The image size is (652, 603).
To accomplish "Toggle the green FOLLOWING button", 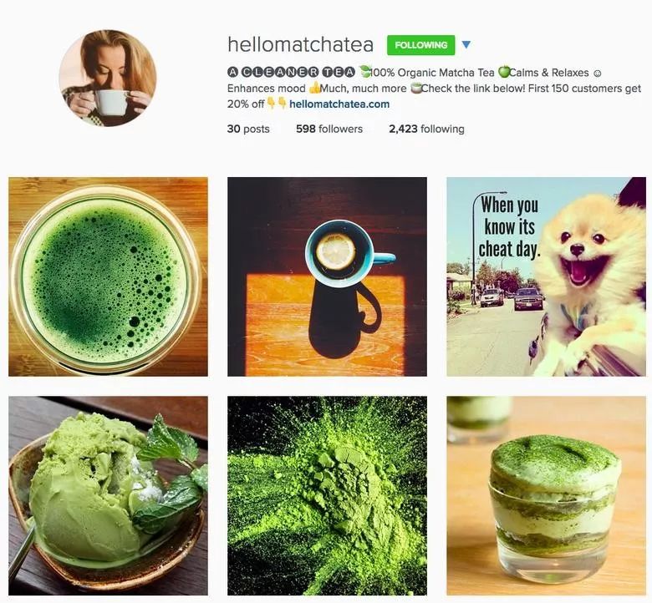I will (x=420, y=45).
